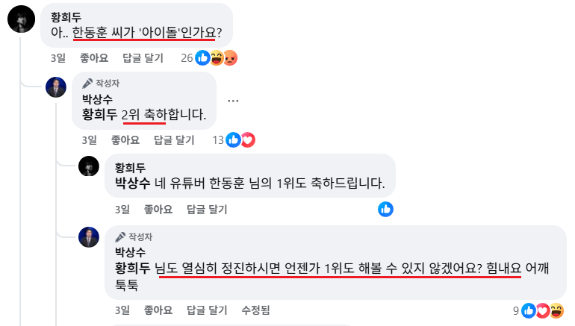
Task: Open three-dot menu beside 박상수 comment
Action: pos(233,101)
